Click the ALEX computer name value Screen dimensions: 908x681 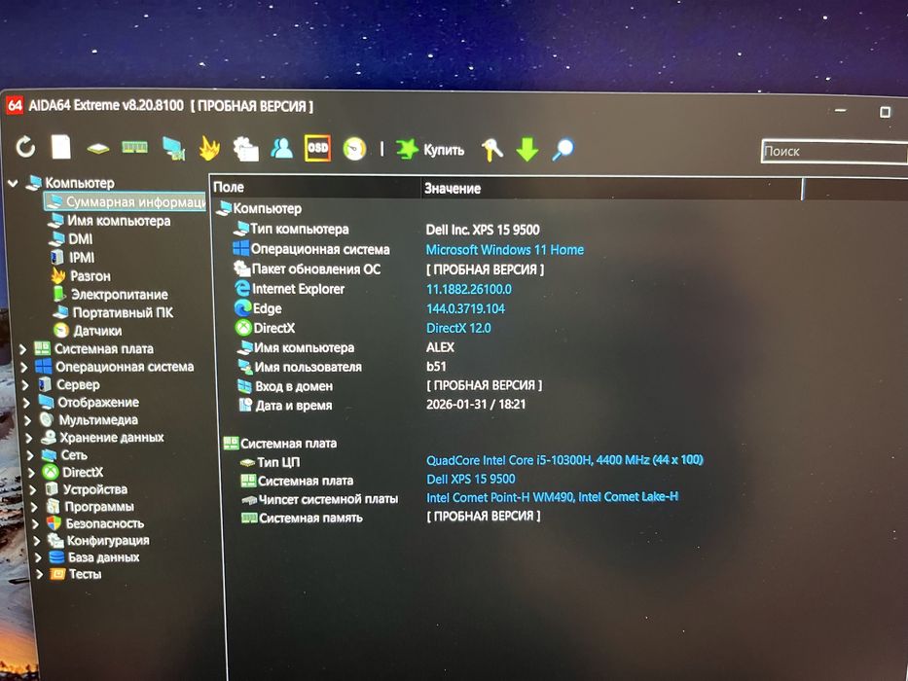pos(440,347)
